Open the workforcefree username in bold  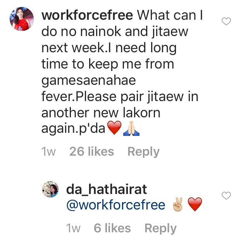coord(87,15)
